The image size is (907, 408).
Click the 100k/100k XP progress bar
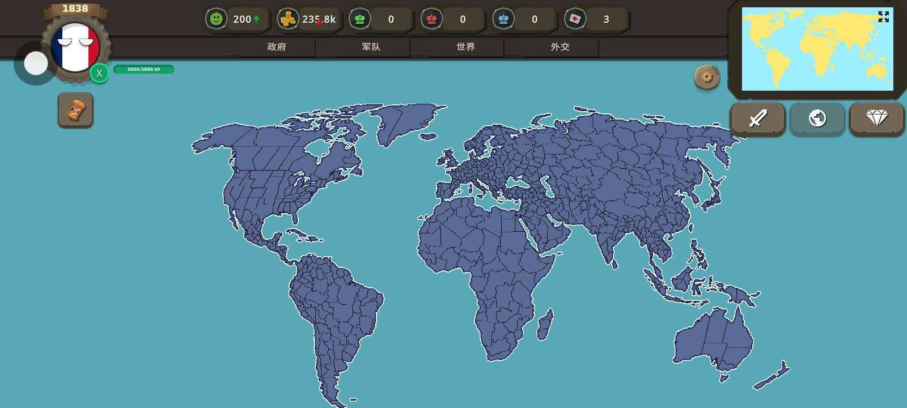143,69
